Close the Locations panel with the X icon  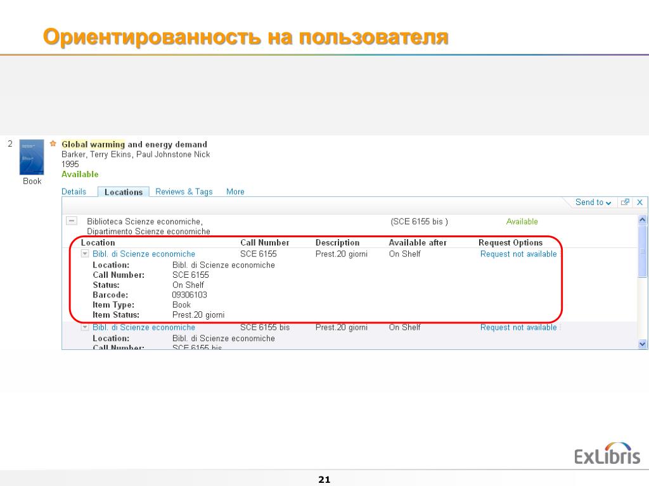(x=639, y=202)
